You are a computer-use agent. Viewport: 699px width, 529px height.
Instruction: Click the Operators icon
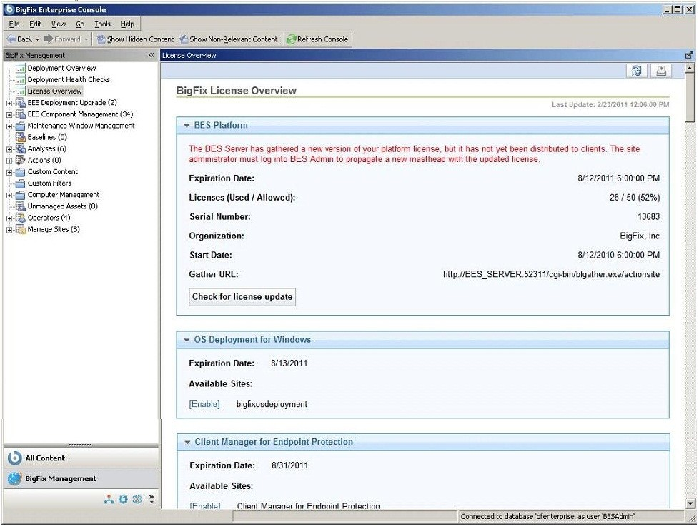tap(21, 218)
